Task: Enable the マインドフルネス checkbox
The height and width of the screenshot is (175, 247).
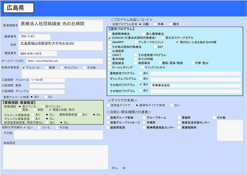Action: pos(142,67)
